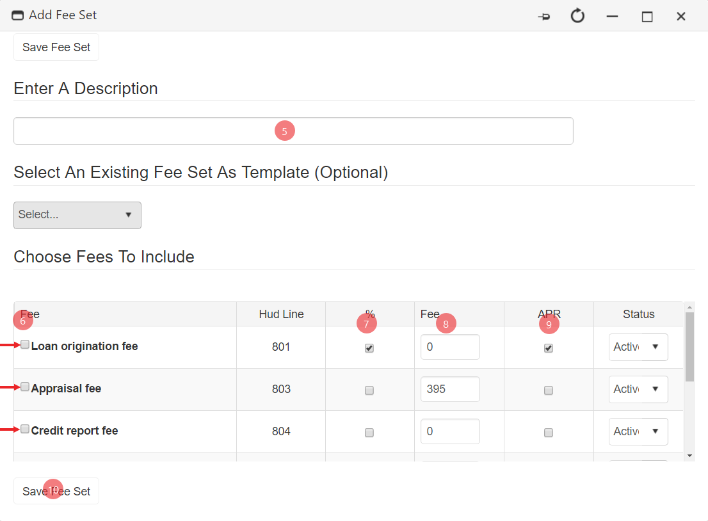Click the window icon beside Add Fee Set
The width and height of the screenshot is (708, 521).
tap(18, 15)
